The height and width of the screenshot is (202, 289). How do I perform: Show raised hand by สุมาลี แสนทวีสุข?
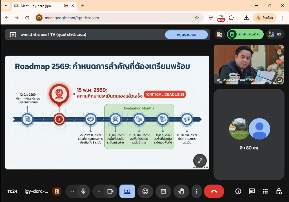click(x=245, y=35)
